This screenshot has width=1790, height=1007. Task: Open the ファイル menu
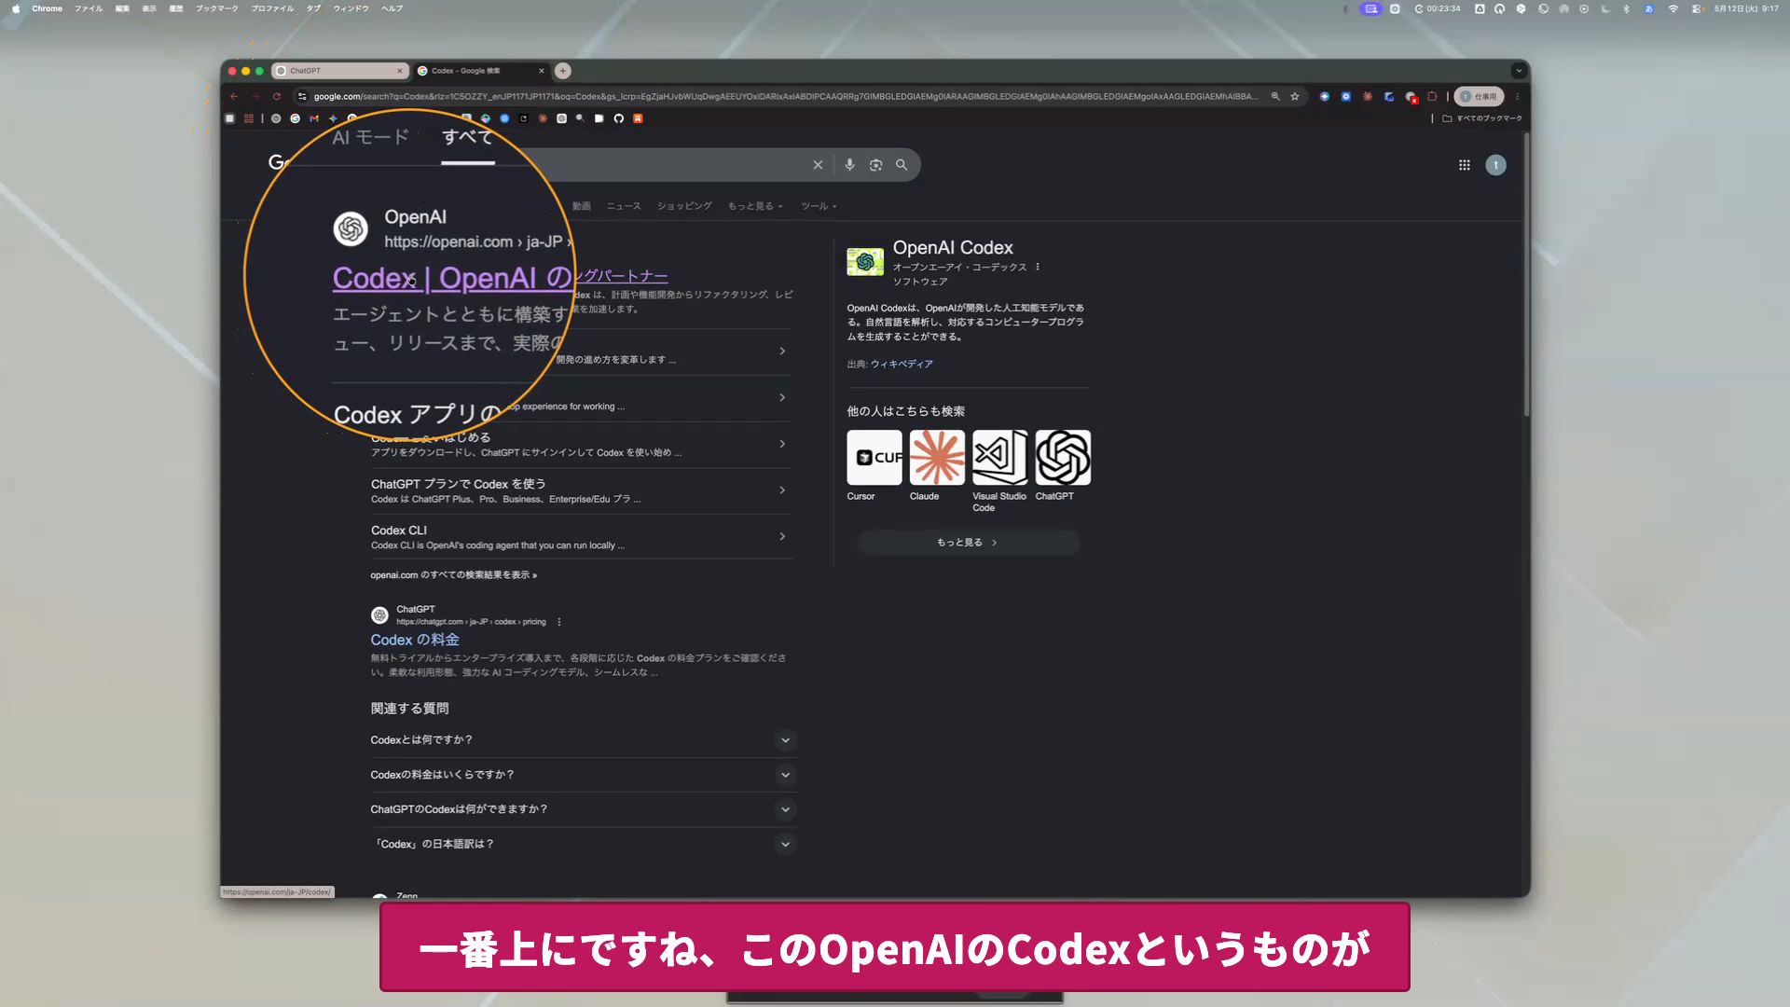pos(89,8)
